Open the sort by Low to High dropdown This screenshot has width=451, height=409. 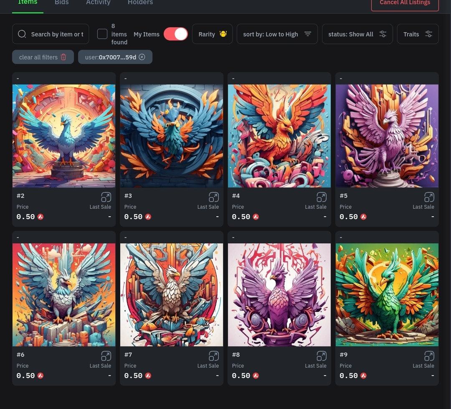pos(277,34)
